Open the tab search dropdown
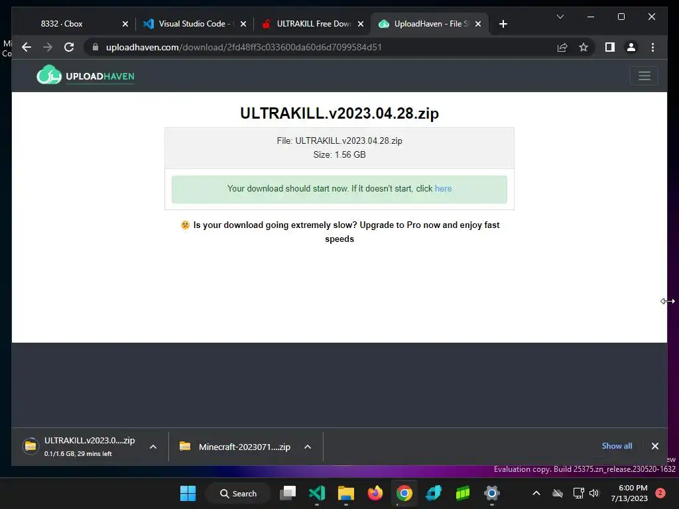The image size is (679, 509). 560,17
